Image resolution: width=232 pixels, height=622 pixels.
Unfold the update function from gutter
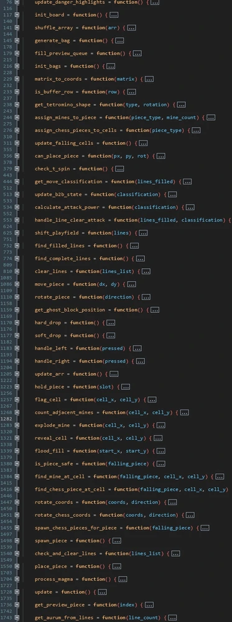coord(17,592)
